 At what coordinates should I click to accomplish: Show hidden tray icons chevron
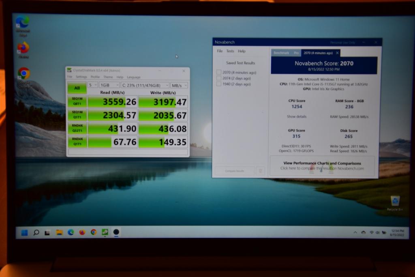pos(355,232)
